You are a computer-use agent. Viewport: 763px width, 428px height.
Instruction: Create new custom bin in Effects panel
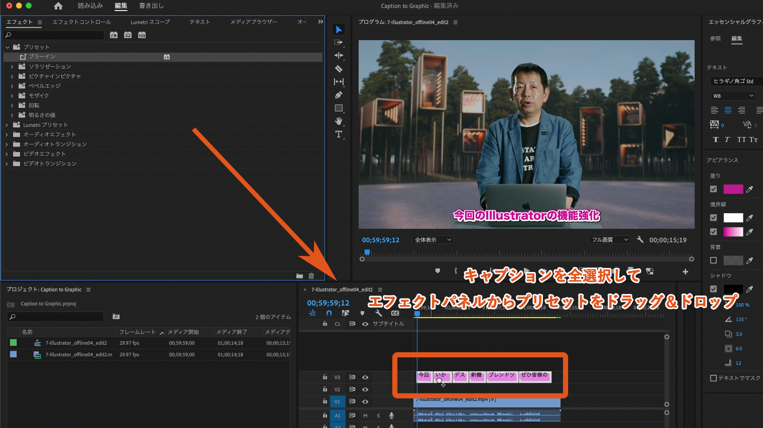click(299, 276)
